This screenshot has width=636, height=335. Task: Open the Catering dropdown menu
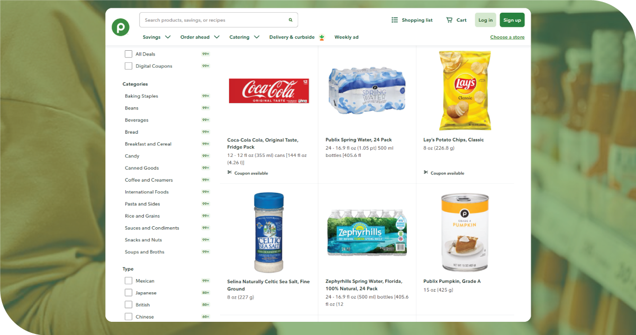click(244, 38)
